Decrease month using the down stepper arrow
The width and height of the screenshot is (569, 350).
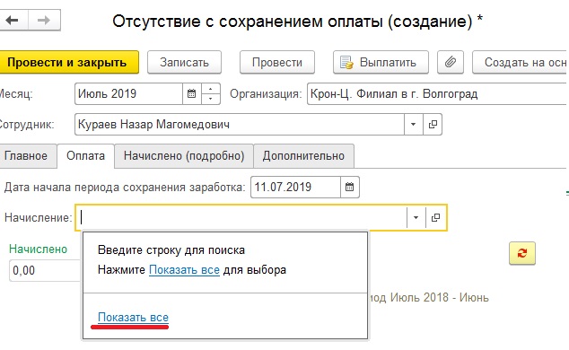(211, 99)
